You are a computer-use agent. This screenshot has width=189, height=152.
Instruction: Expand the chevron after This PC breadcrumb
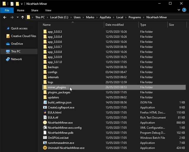[47, 17]
